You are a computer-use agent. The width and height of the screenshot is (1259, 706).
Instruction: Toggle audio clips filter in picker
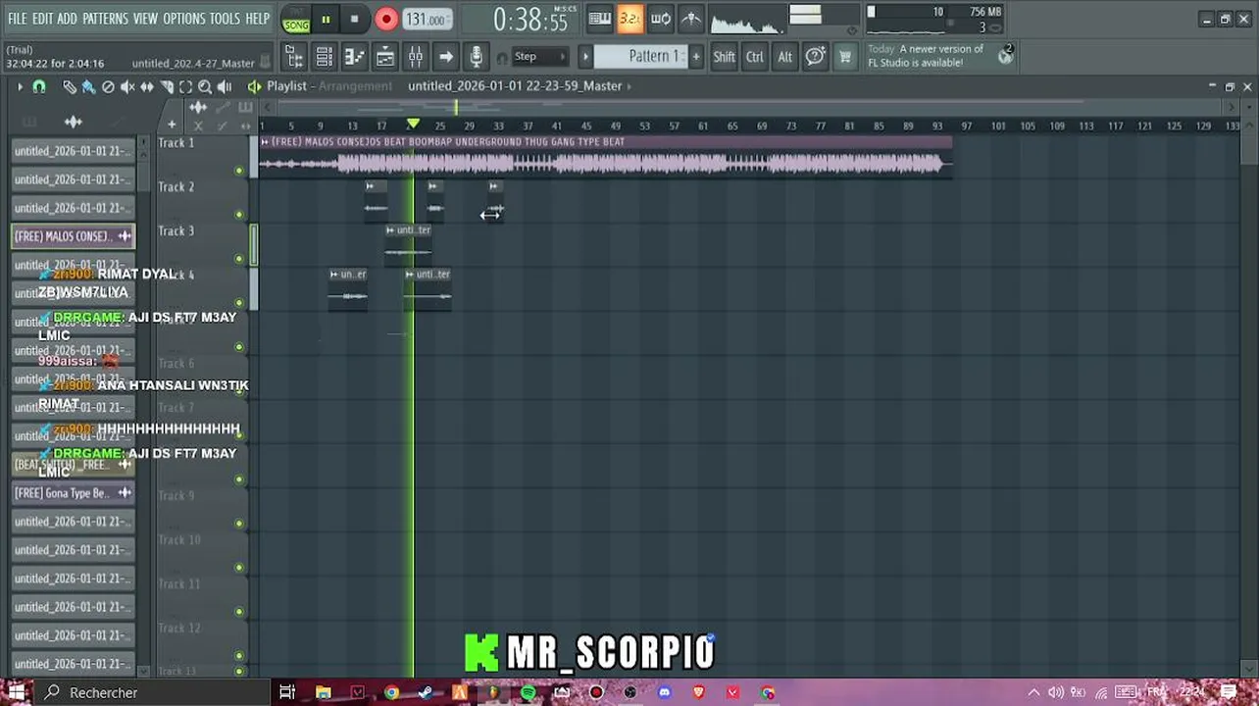tap(73, 122)
